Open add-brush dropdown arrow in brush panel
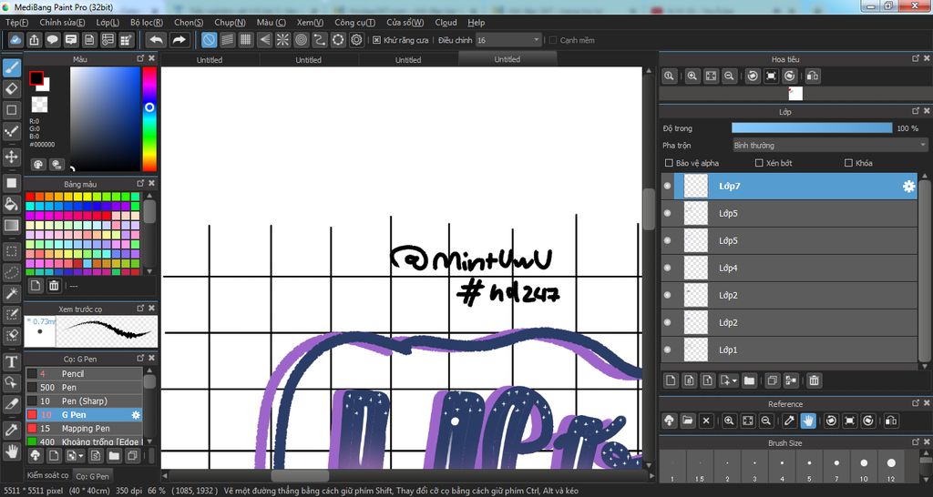 81,456
